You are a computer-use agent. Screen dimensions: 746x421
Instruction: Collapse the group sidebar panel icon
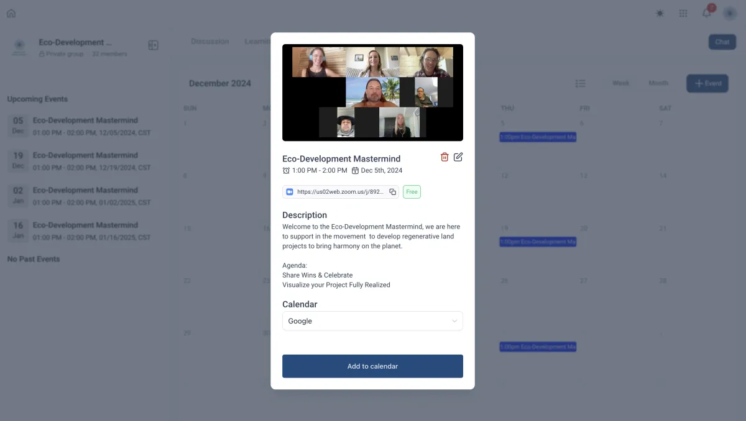pyautogui.click(x=154, y=45)
